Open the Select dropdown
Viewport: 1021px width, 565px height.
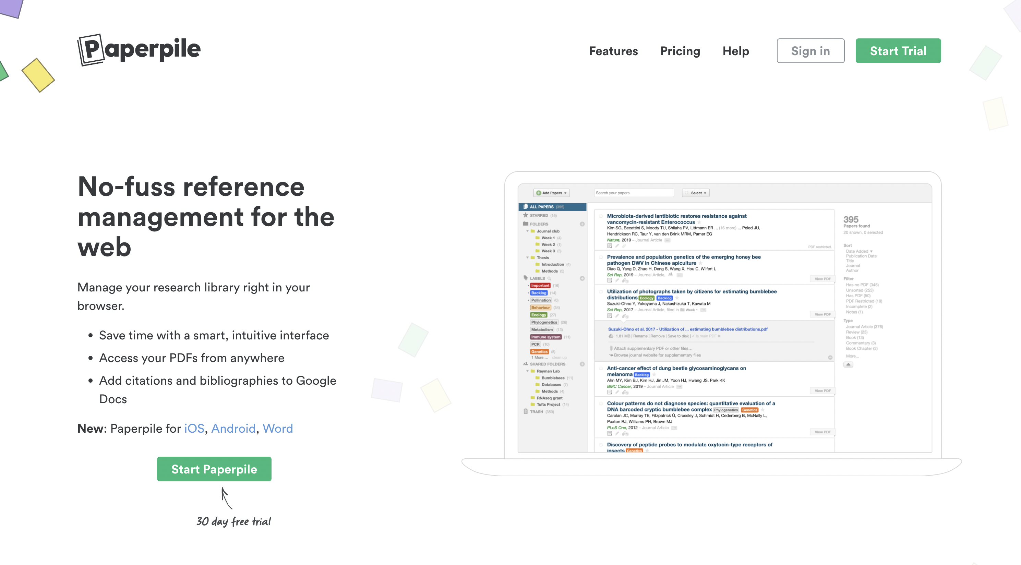(x=696, y=193)
